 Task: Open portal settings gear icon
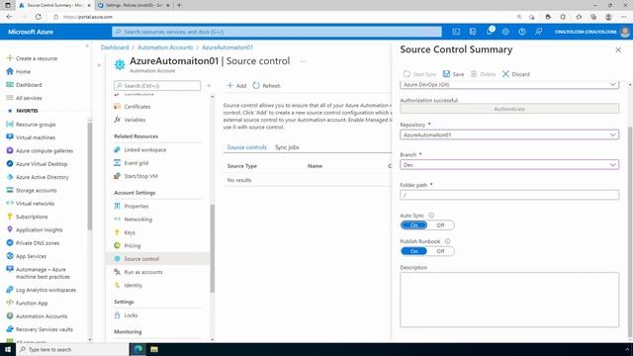click(505, 32)
